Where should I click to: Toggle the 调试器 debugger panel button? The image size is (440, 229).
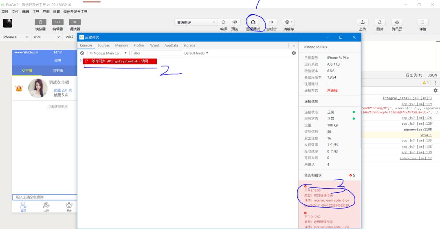point(75,22)
